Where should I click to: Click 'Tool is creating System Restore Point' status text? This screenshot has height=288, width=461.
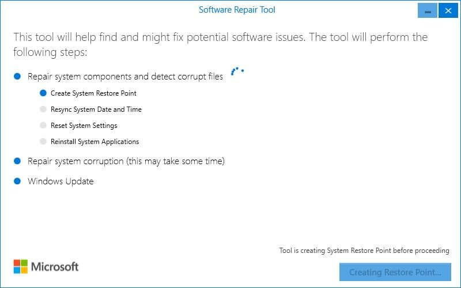(364, 251)
